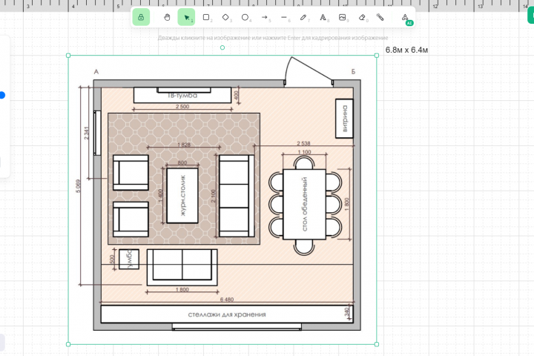Select the Diamond shape tool
The image size is (534, 356).
[225, 17]
